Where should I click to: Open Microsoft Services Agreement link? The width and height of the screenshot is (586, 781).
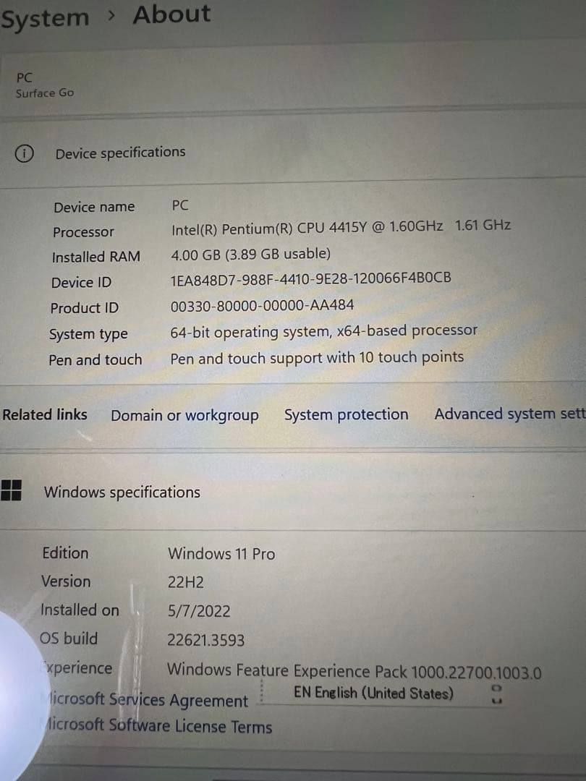148,700
